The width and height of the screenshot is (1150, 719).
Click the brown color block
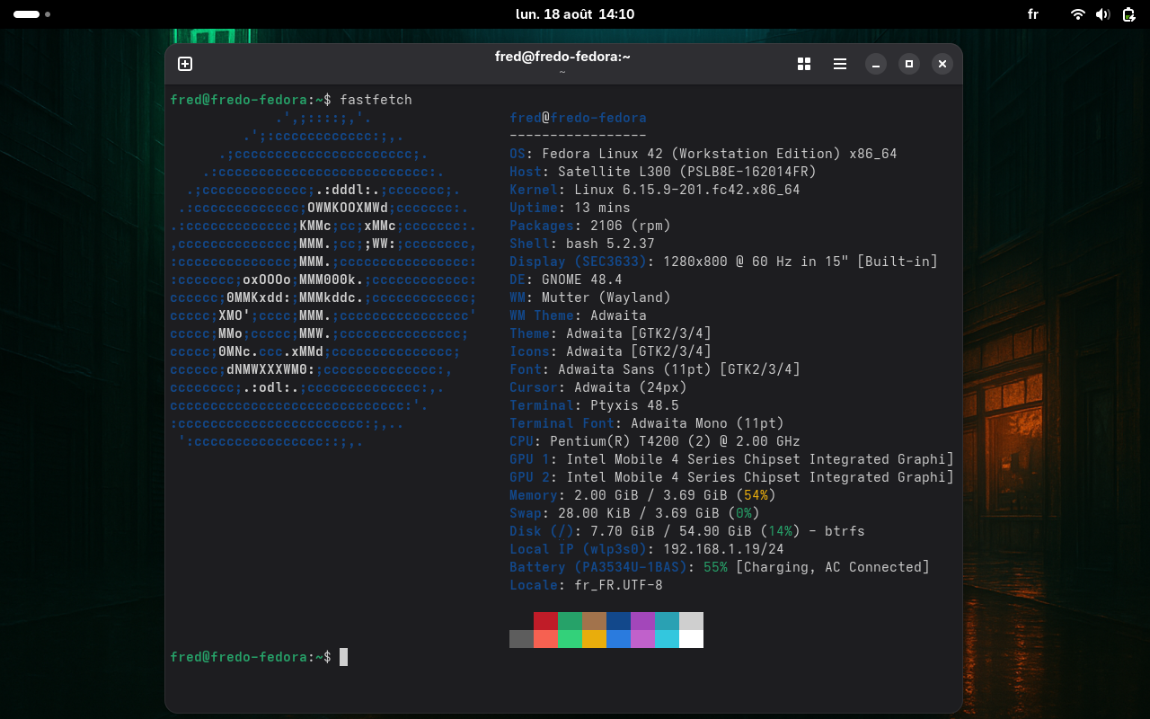tap(594, 621)
